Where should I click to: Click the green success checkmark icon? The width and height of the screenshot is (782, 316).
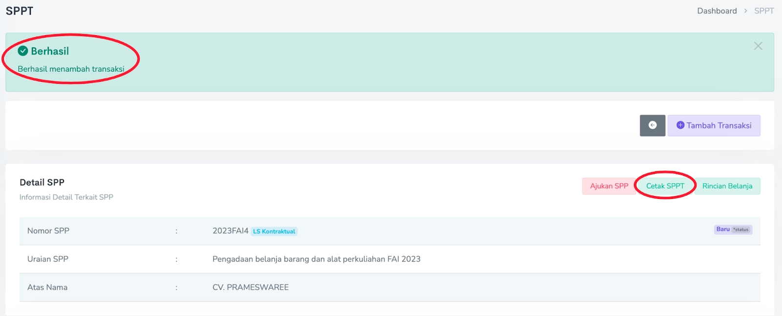click(x=23, y=51)
